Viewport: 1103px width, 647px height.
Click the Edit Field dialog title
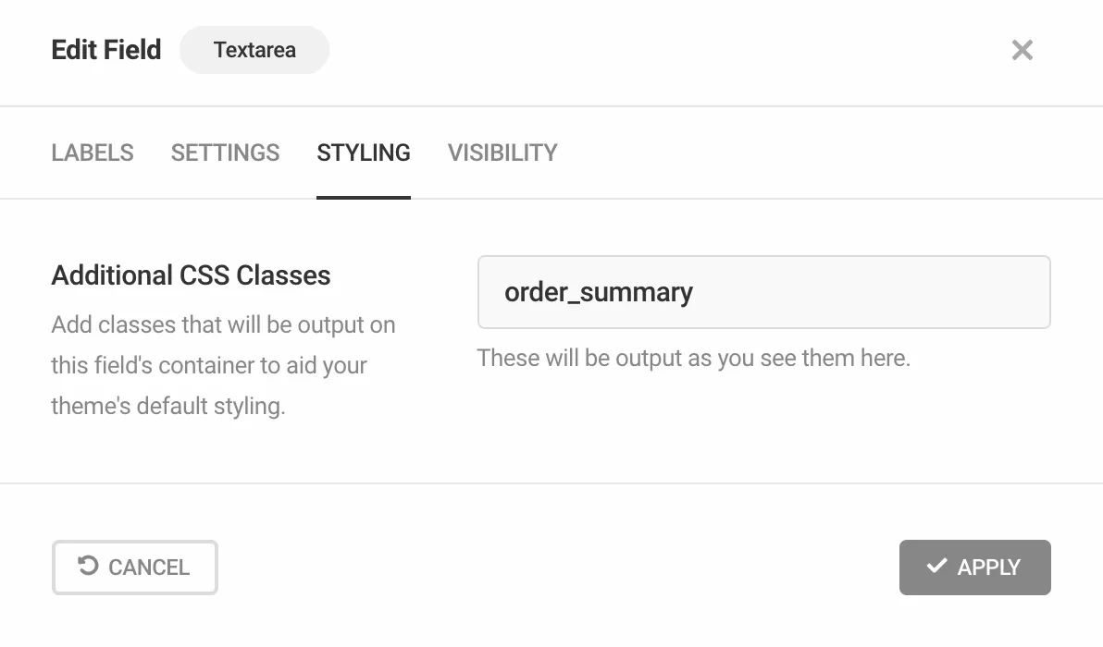point(105,50)
